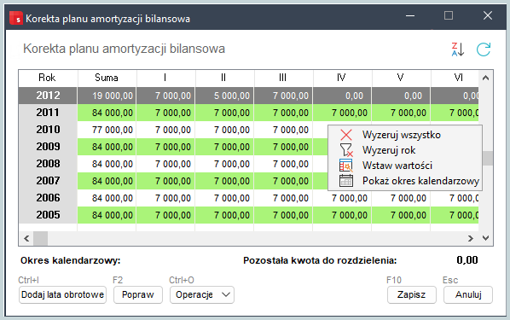Viewport: 510px width, 320px height.
Task: Click the refresh arrow icon
Action: coord(484,49)
